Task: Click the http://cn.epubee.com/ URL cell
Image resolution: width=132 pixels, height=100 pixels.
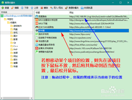Action: click(80, 38)
